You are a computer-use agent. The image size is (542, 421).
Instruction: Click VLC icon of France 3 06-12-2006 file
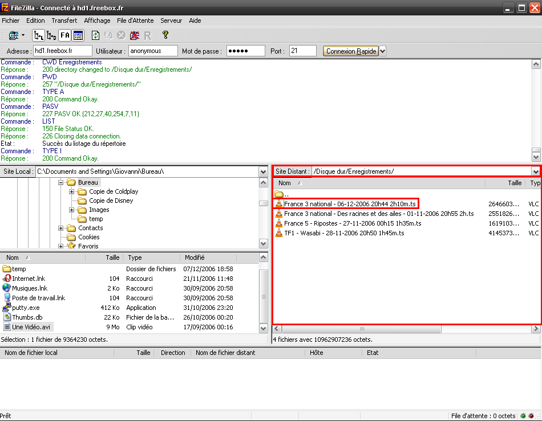(279, 204)
